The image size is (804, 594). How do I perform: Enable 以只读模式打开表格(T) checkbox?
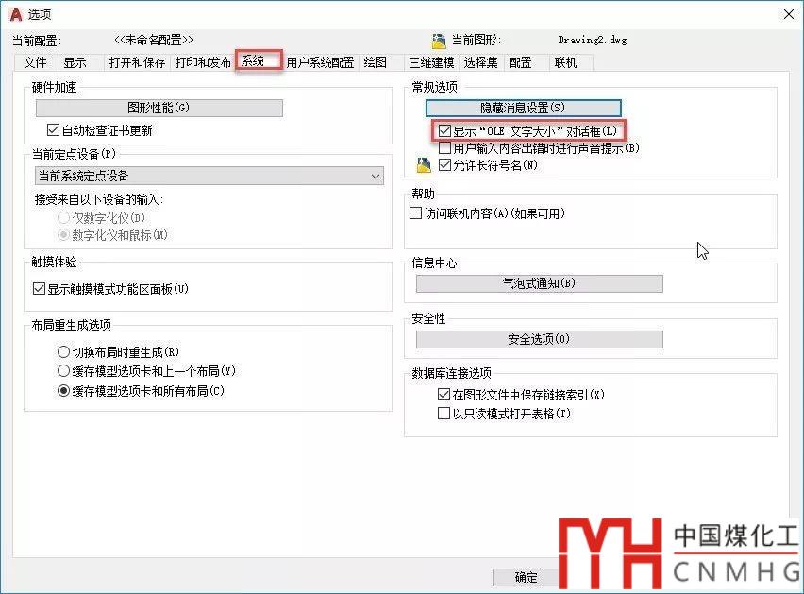pyautogui.click(x=444, y=413)
